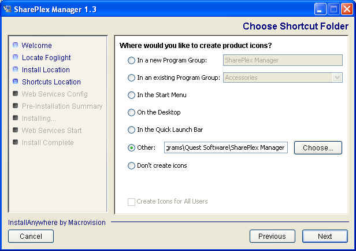This screenshot has width=356, height=251.
Task: Click the Choose... button
Action: [318, 148]
